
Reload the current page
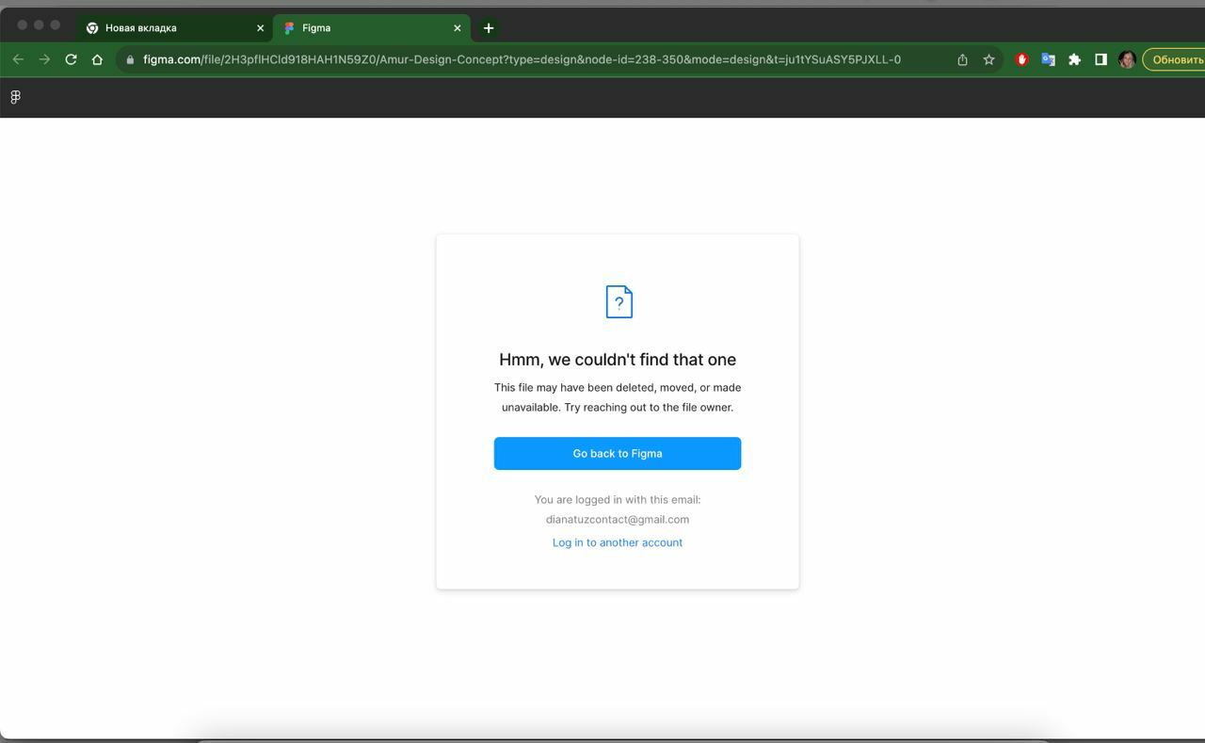pyautogui.click(x=71, y=59)
